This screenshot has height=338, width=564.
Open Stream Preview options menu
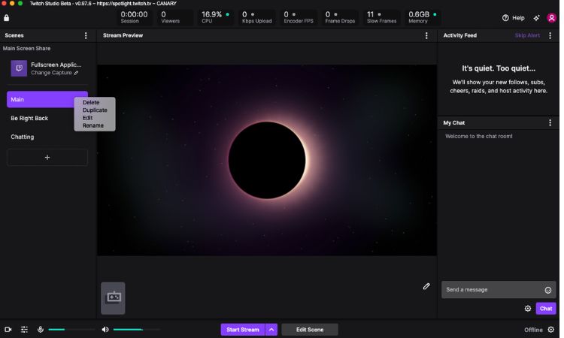click(426, 35)
